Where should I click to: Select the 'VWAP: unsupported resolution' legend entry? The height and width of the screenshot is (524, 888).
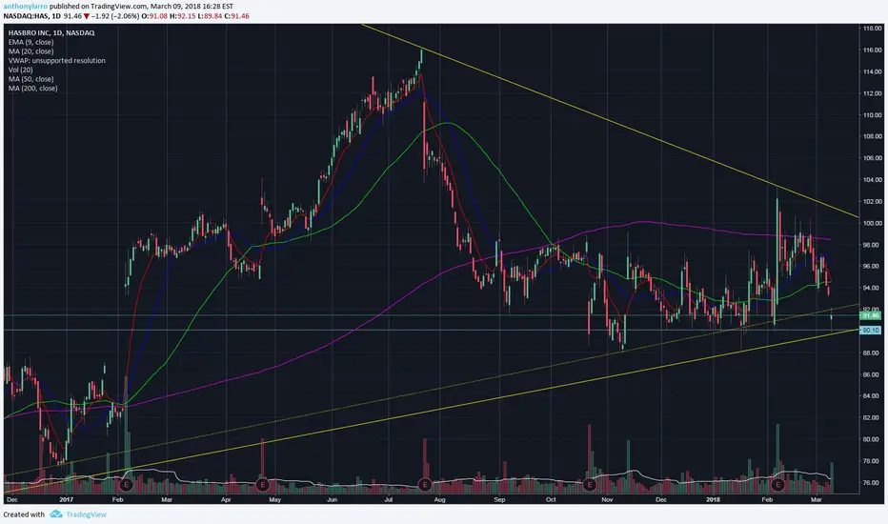[x=56, y=61]
